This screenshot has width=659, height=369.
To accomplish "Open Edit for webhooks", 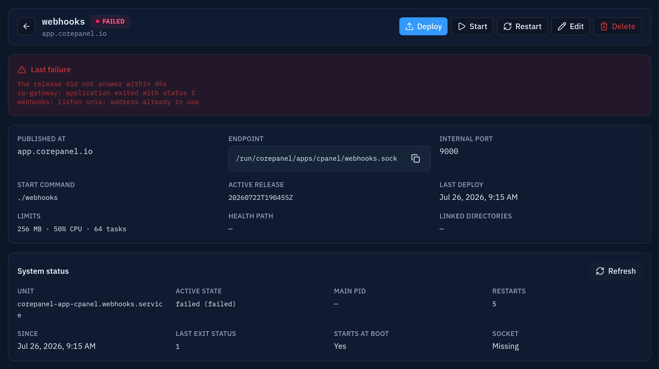I will pyautogui.click(x=570, y=26).
